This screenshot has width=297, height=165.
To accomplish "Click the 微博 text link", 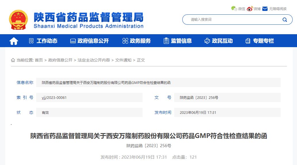I will (x=257, y=9).
